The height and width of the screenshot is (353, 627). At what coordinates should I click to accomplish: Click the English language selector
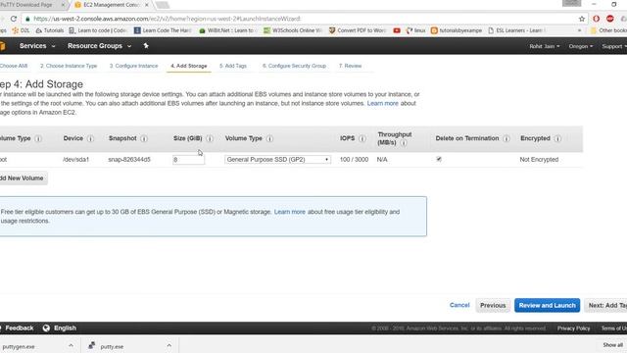pos(65,328)
